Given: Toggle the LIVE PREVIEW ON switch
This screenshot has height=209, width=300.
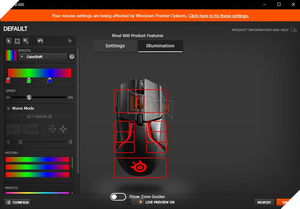Looking at the screenshot, I should click(x=138, y=202).
